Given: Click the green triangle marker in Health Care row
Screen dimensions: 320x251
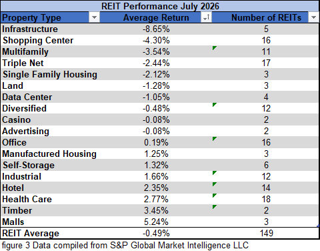Looking at the screenshot, I should (214, 196).
